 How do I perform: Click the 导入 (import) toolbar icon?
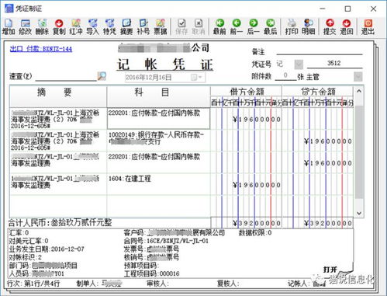93,27
